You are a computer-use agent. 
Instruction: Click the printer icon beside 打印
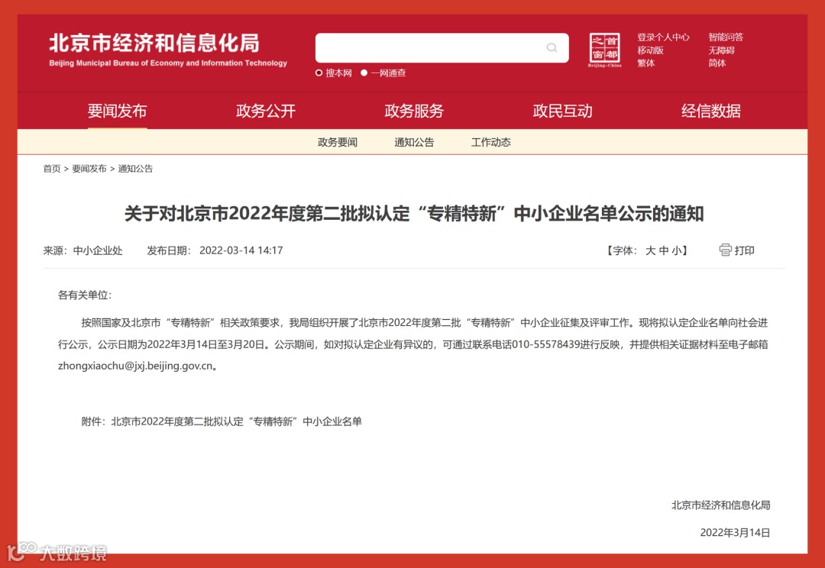pyautogui.click(x=725, y=250)
